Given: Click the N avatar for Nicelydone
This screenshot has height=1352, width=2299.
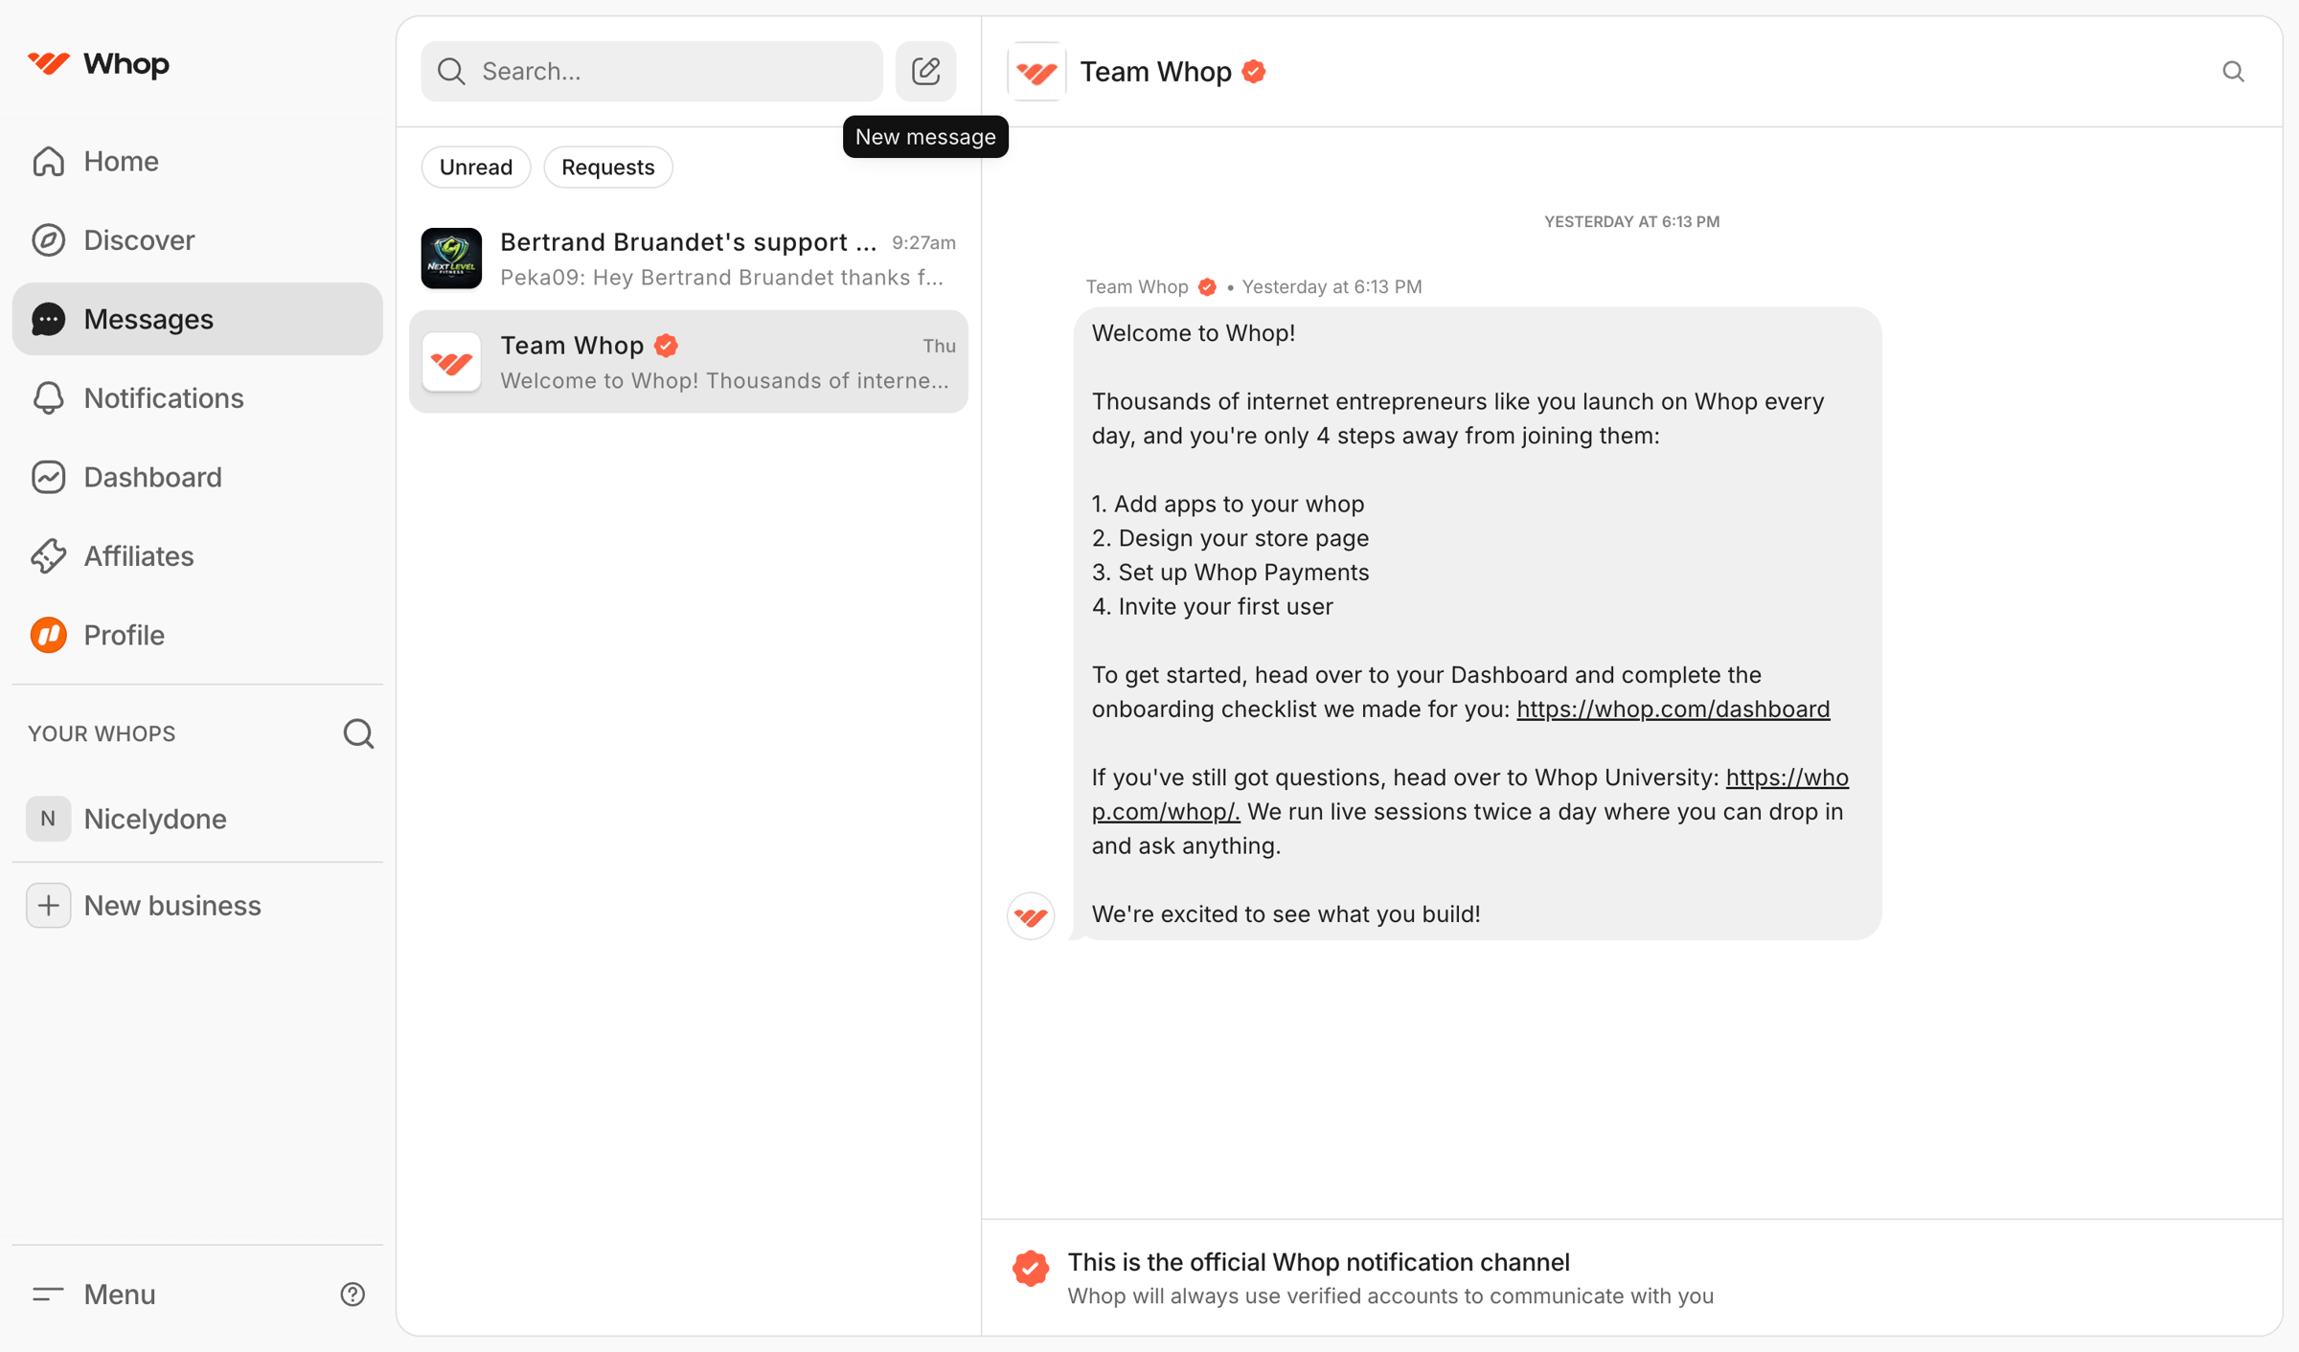Looking at the screenshot, I should pos(48,819).
